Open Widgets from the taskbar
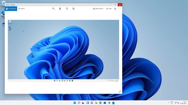188x105 pixels. [88, 103]
